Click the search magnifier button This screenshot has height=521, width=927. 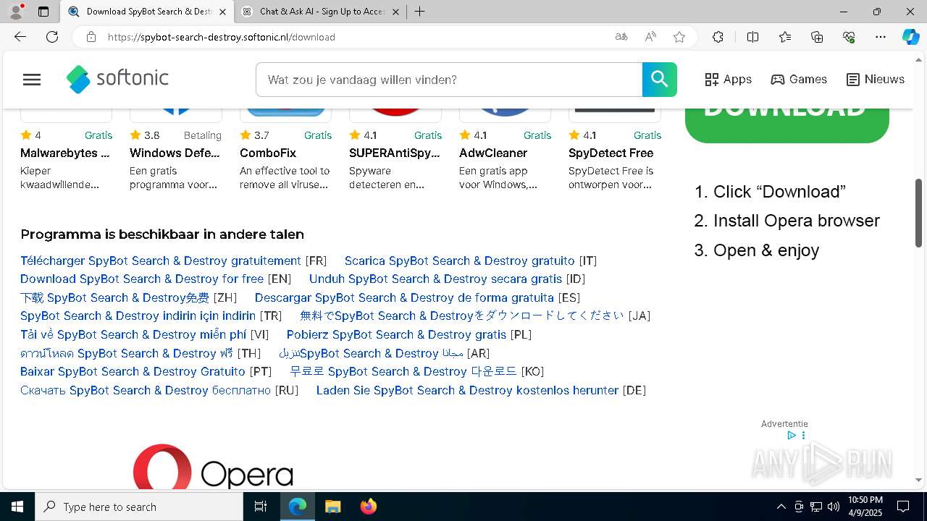point(659,80)
